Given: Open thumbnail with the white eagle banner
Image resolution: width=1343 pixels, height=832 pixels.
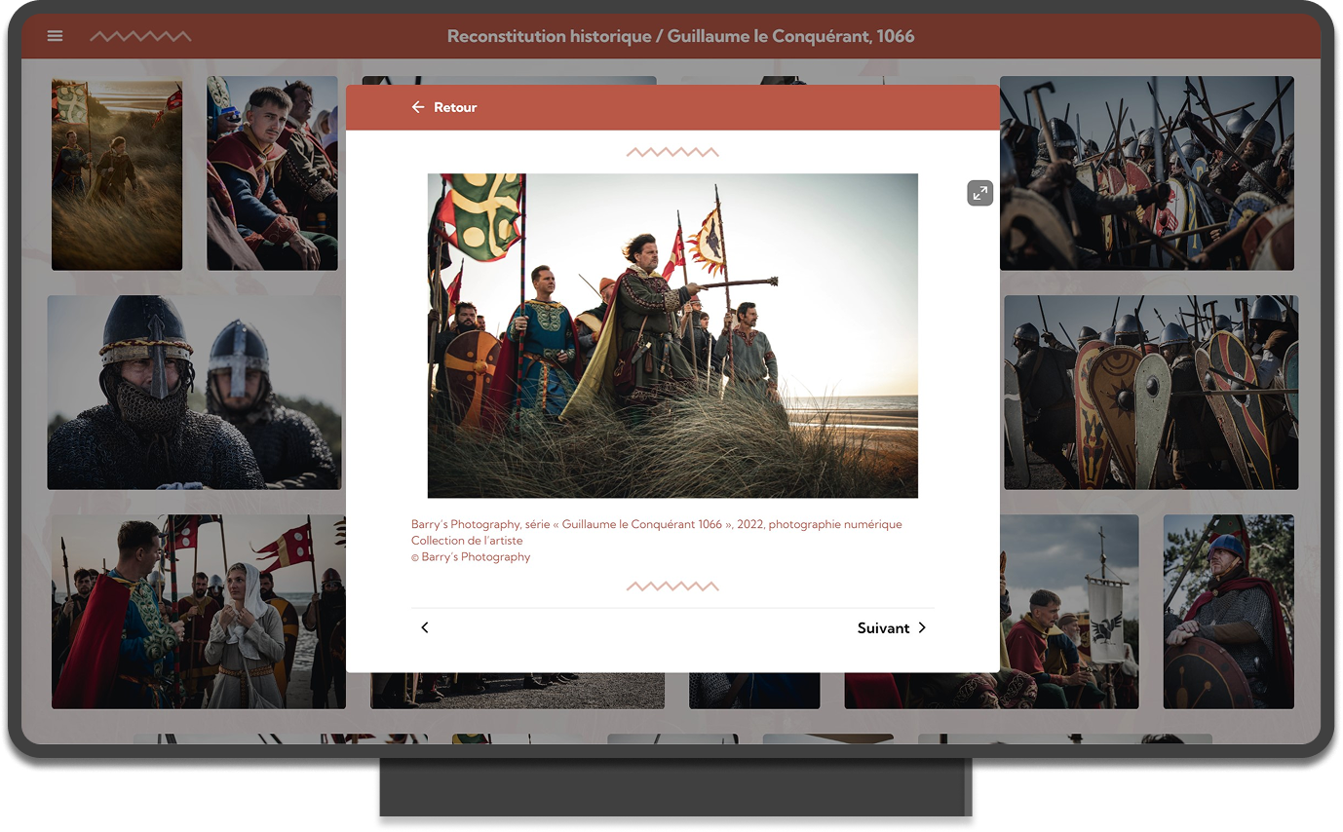Looking at the screenshot, I should click(x=1069, y=611).
